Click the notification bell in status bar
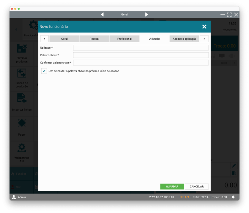The image size is (249, 213). pyautogui.click(x=233, y=197)
